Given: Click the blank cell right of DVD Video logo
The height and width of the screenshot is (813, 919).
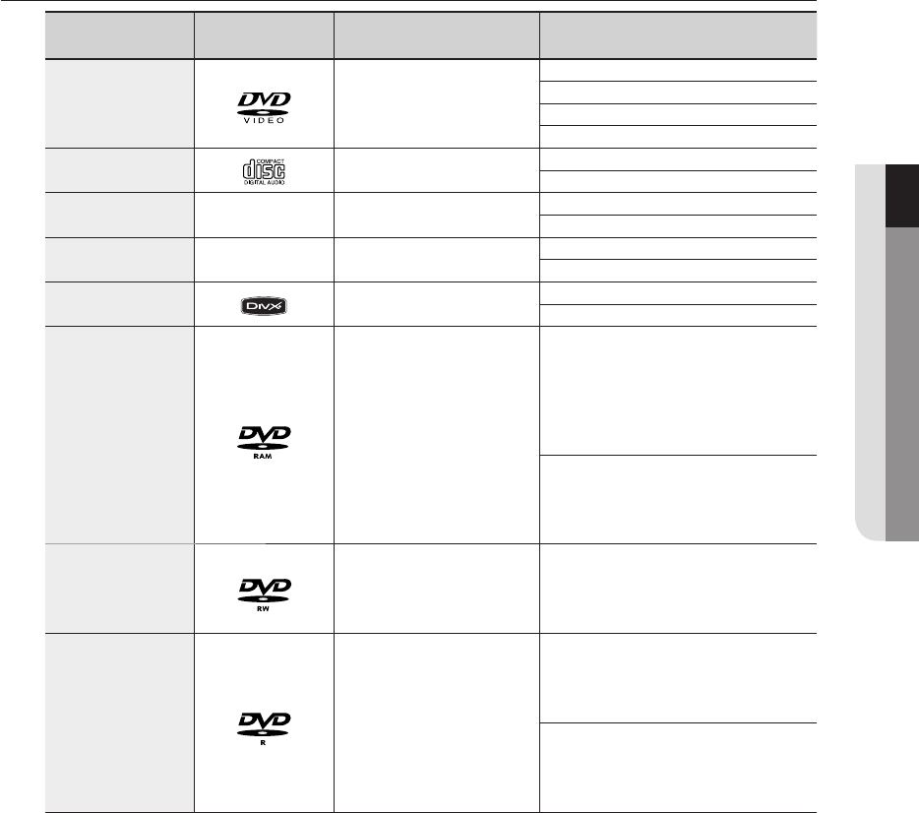Looking at the screenshot, I should pyautogui.click(x=436, y=103).
